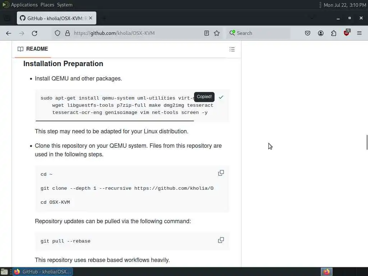The height and width of the screenshot is (276, 368).
Task: Click the 'tesseract-ocr-eng genisoimage' code line
Action: click(130, 112)
